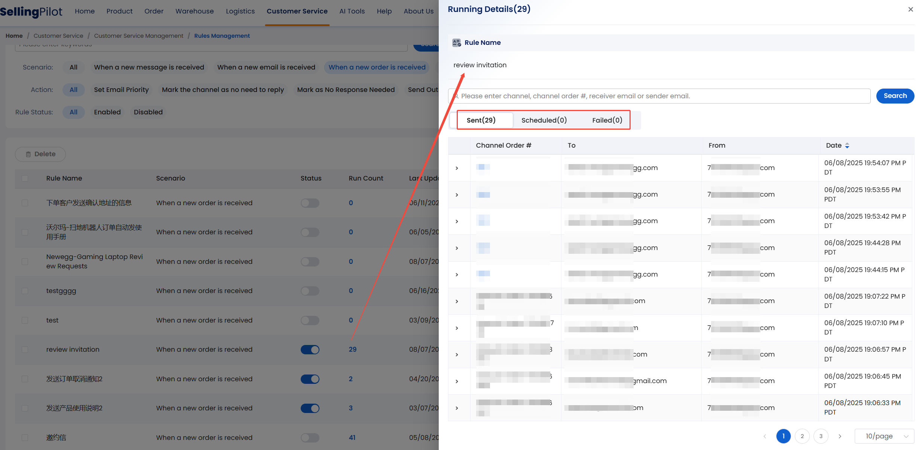The image size is (919, 450).
Task: Select the Scenario All filter
Action: [73, 67]
